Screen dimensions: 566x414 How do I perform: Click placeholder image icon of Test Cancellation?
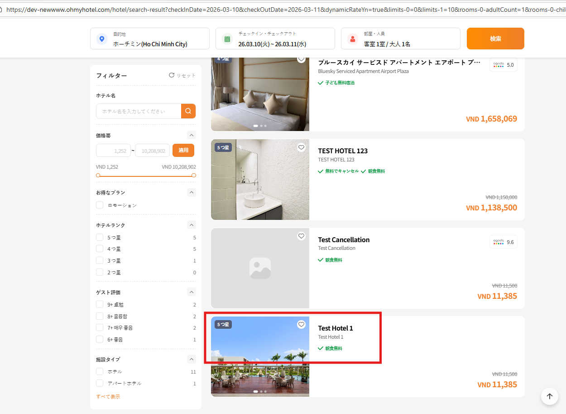260,268
